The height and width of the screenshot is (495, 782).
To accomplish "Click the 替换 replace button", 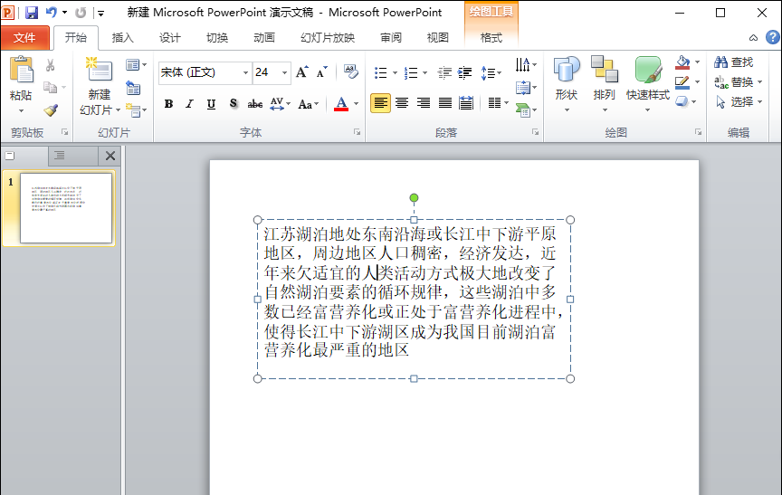I will [x=735, y=81].
